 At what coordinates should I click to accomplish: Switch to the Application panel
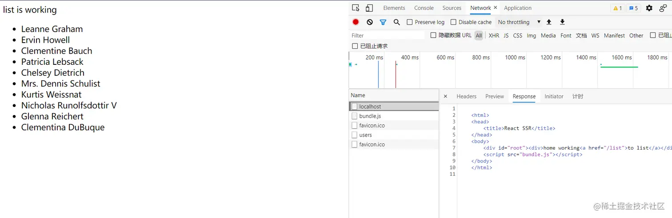pos(518,8)
